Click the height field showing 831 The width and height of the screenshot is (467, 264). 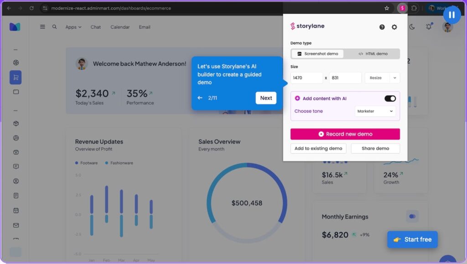point(345,78)
